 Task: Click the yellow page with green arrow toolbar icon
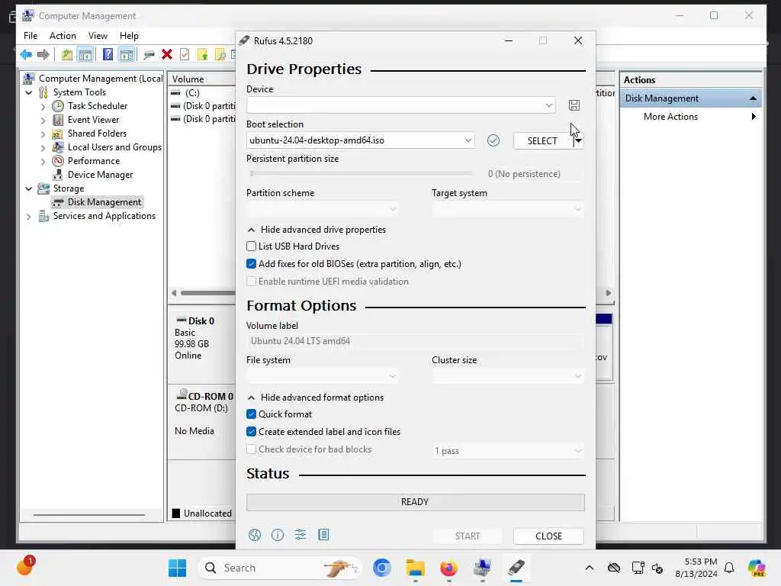(203, 54)
